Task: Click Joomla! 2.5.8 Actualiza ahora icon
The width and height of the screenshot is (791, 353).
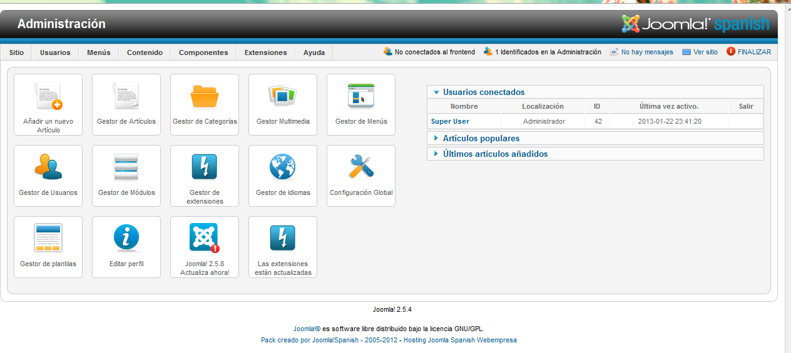Action: tap(205, 240)
